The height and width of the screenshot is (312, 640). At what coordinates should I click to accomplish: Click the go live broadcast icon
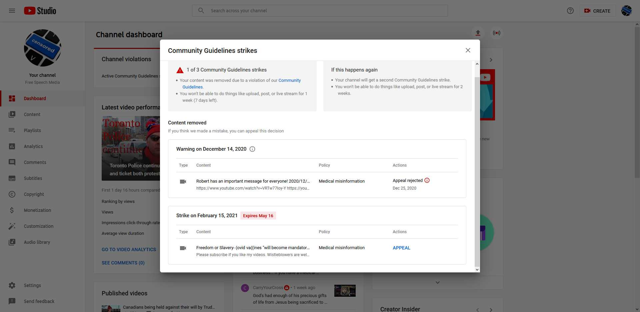click(497, 33)
